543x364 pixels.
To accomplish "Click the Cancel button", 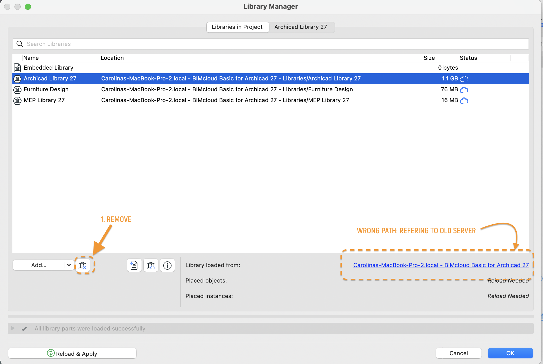I will [x=458, y=353].
